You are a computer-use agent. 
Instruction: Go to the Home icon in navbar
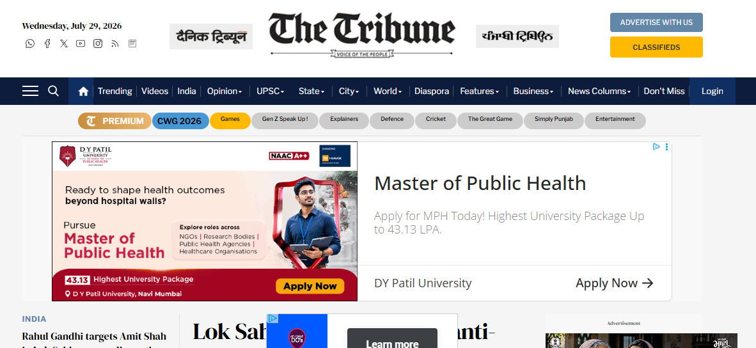coord(83,91)
